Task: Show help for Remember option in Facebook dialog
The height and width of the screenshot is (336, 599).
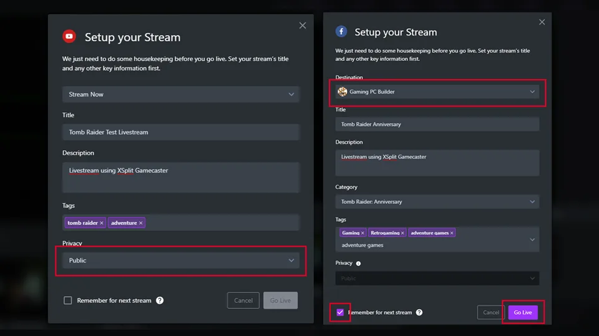Action: point(419,312)
